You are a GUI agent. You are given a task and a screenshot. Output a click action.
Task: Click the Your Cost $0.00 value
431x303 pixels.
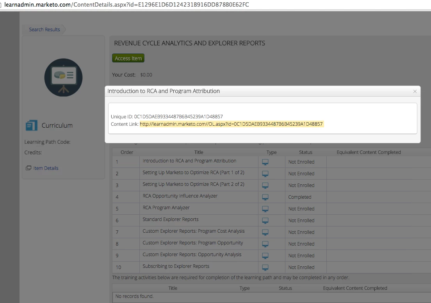pyautogui.click(x=146, y=75)
